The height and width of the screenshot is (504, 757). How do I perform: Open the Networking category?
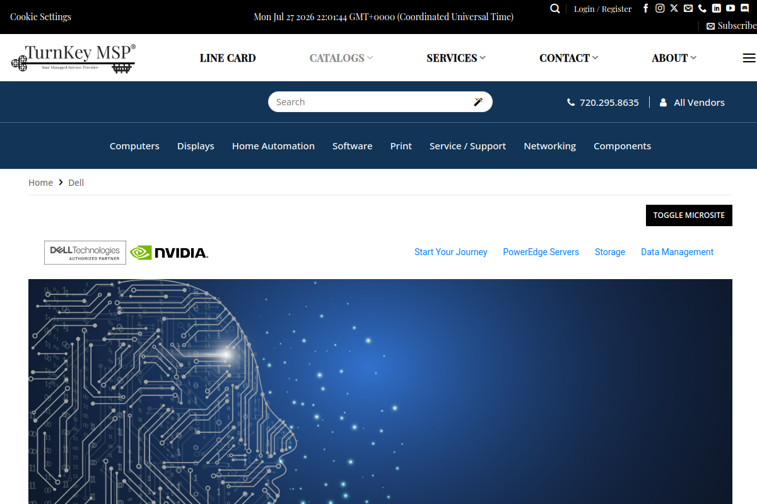coord(549,146)
